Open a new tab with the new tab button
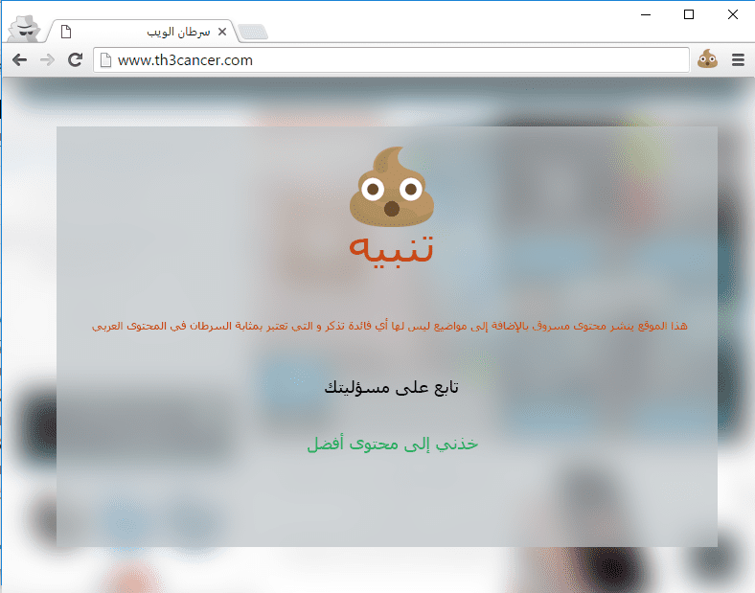This screenshot has height=593, width=755. (x=253, y=33)
